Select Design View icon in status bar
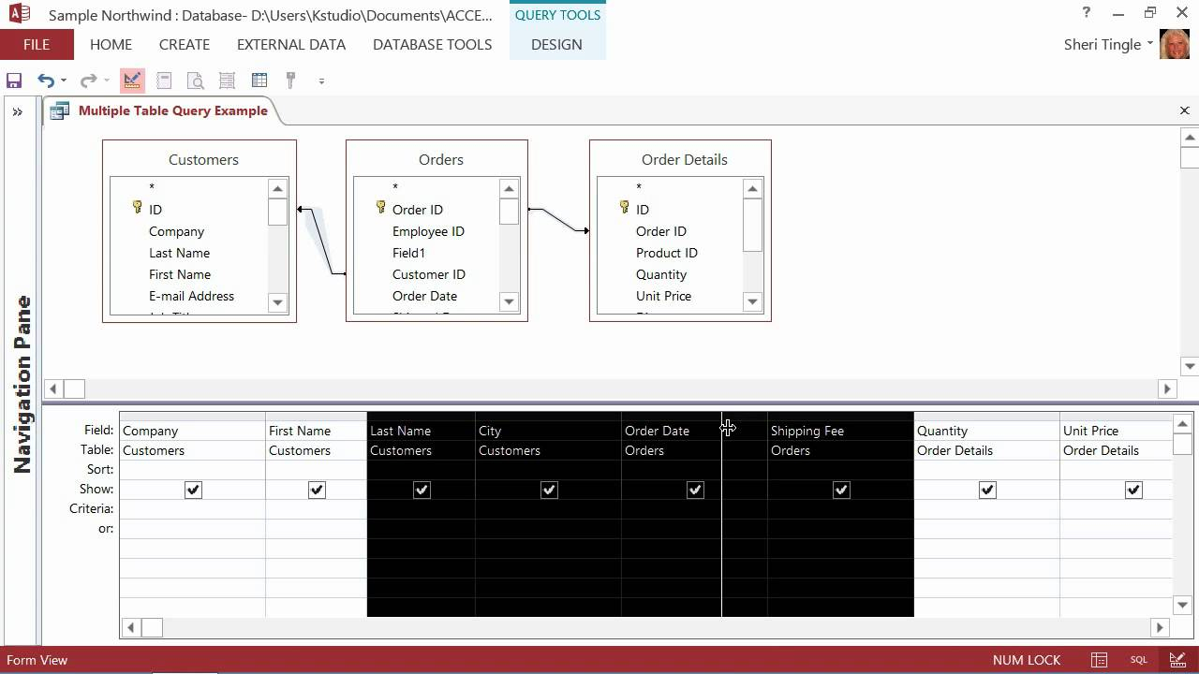The image size is (1199, 674). [1177, 660]
